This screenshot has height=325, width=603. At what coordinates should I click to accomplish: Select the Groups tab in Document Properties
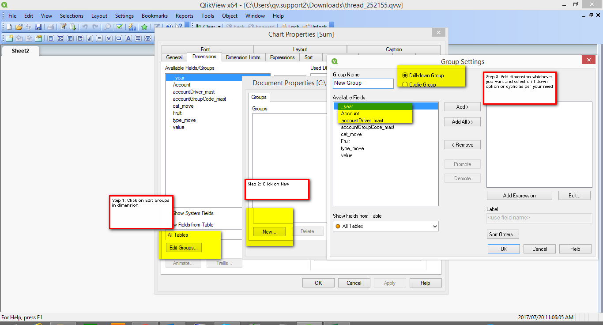pos(259,97)
